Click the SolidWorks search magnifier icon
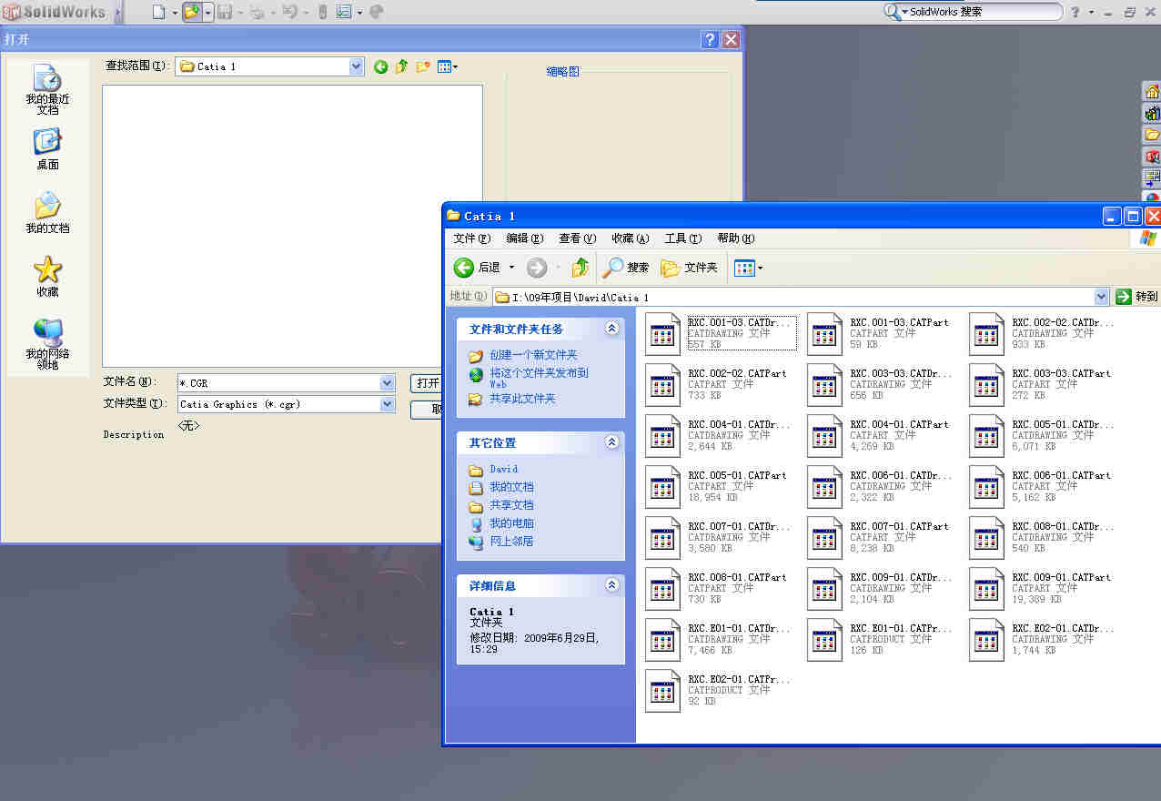Screen dimensions: 1161x801 coord(893,12)
